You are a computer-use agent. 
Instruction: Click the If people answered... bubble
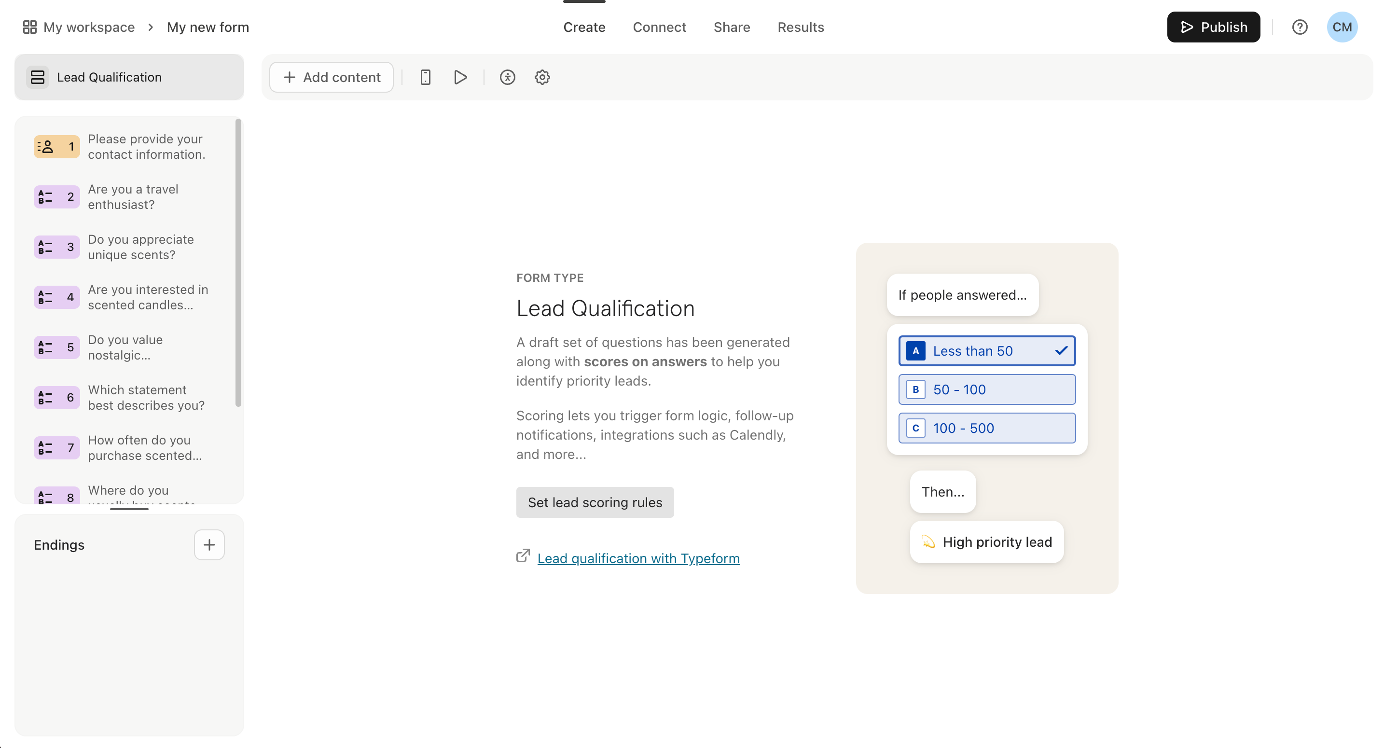coord(962,295)
